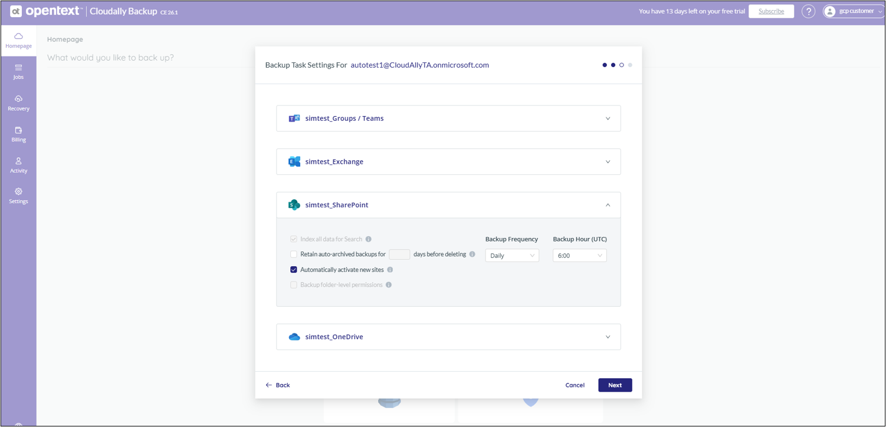The height and width of the screenshot is (427, 886).
Task: Click the first wizard step dot
Action: click(605, 65)
